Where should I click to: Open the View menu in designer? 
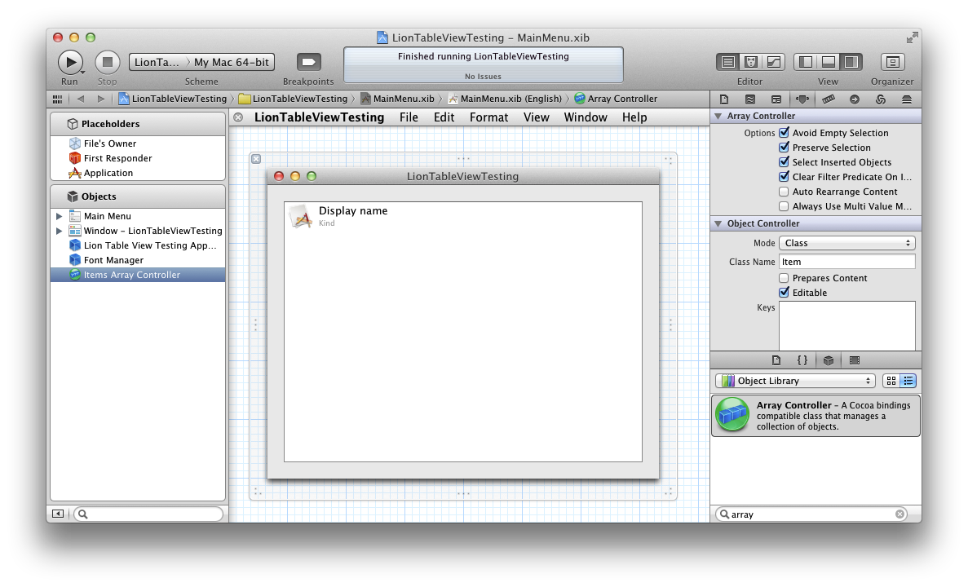click(537, 117)
